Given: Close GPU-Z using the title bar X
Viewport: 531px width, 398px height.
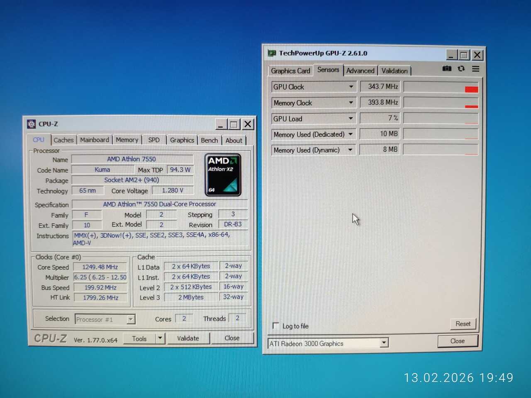Looking at the screenshot, I should (x=477, y=55).
